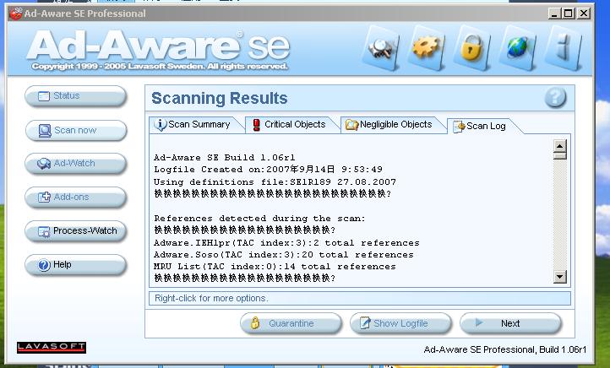This screenshot has height=368, width=610.
Task: Click the build version text at bottom right
Action: click(505, 349)
